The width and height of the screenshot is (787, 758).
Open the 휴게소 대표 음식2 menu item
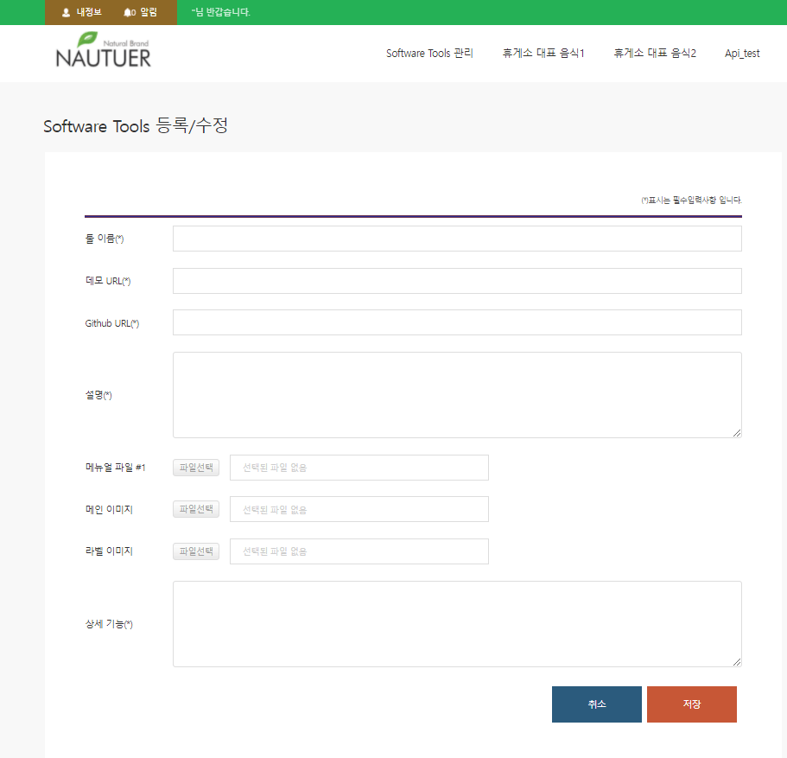pos(655,54)
